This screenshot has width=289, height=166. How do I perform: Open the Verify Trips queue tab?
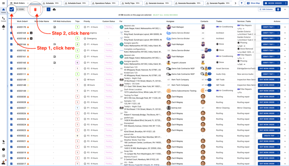tap(132, 3)
